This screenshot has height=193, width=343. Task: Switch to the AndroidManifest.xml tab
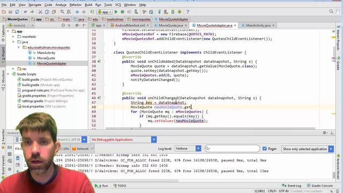click(x=130, y=25)
